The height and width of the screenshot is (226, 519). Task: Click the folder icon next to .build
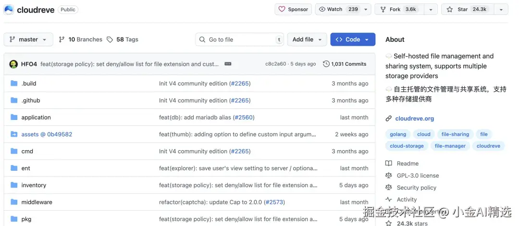[14, 83]
